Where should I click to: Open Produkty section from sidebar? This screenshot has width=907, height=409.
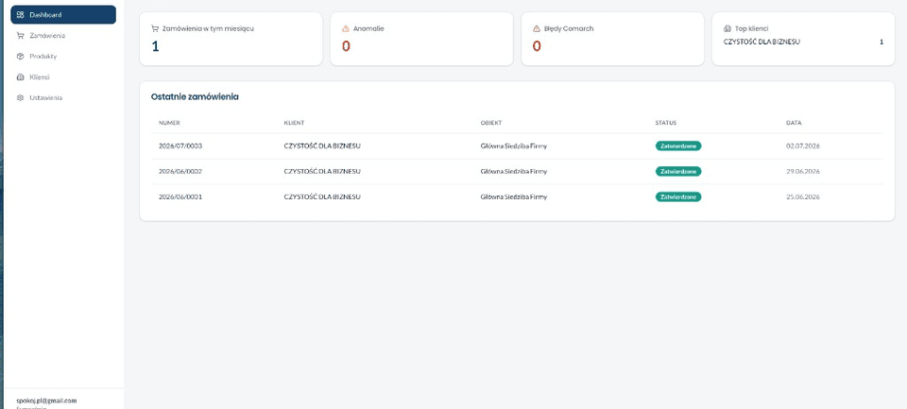click(x=63, y=57)
